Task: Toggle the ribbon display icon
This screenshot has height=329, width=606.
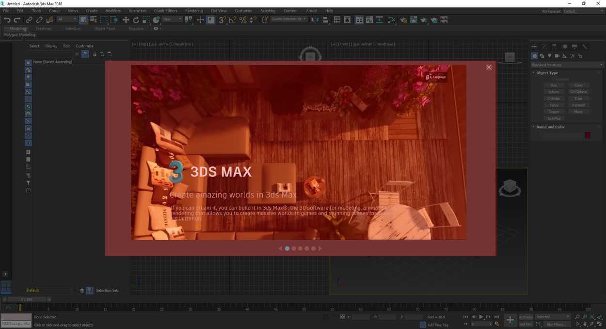Action: coord(359,20)
